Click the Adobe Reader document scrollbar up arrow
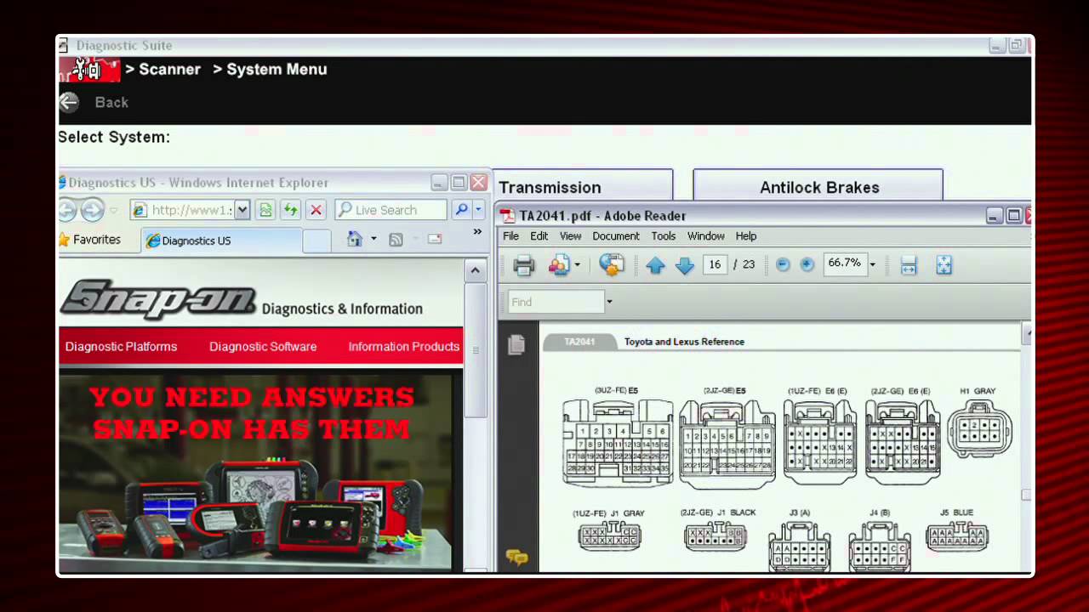Image resolution: width=1089 pixels, height=612 pixels. pyautogui.click(x=1026, y=332)
